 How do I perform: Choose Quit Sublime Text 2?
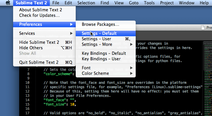pyautogui.click(x=44, y=62)
